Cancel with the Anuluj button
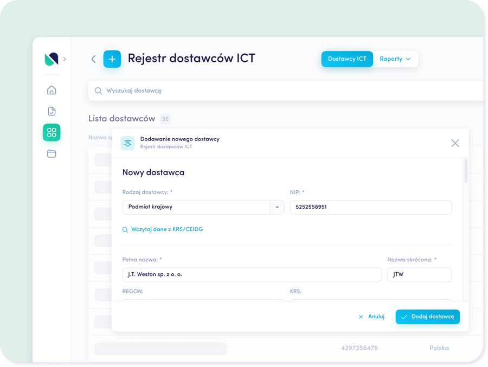488x367 pixels. pos(371,317)
